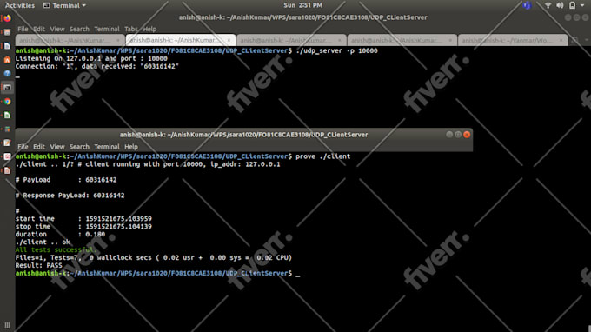Select the Terminal icon in the dock
591x332 pixels.
[x=7, y=88]
